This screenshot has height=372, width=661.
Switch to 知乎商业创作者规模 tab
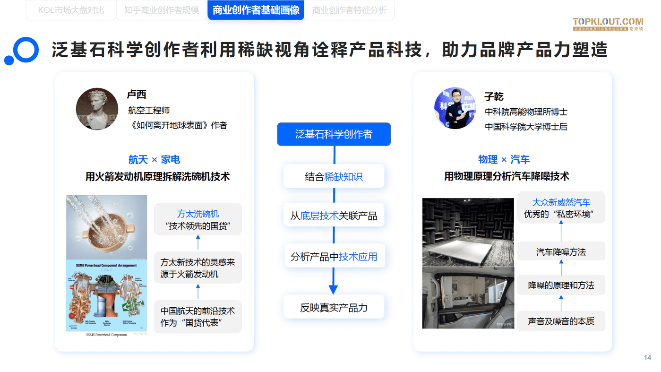click(x=162, y=10)
